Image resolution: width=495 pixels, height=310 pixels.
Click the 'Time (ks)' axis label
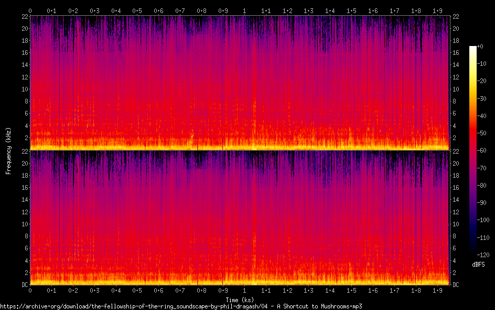tap(240, 300)
